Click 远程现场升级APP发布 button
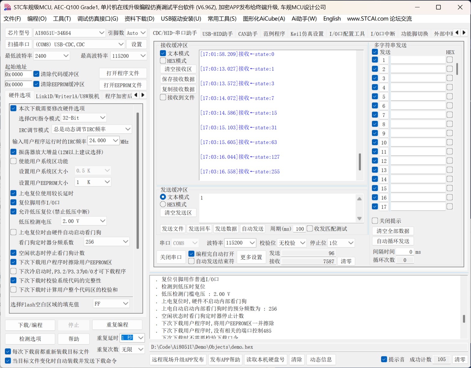This screenshot has width=471, height=368. tap(178, 359)
